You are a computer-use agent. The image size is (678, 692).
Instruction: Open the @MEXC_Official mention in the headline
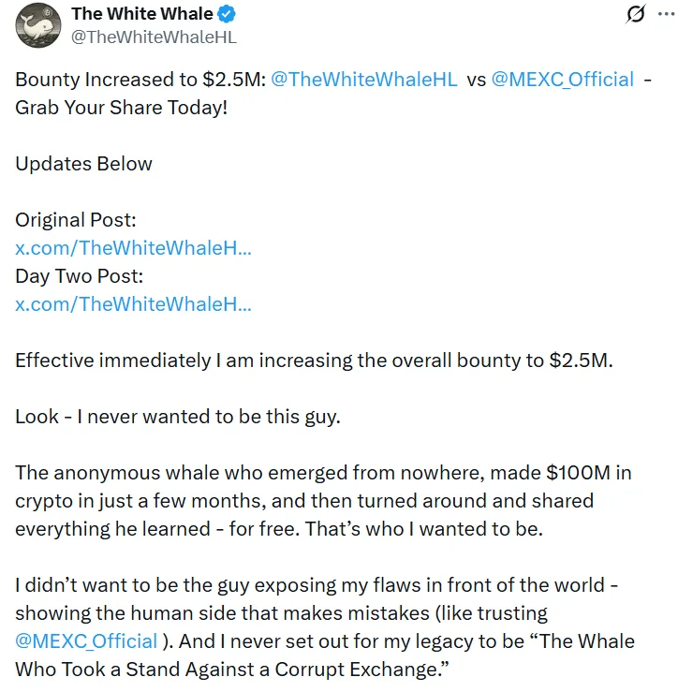tap(562, 80)
